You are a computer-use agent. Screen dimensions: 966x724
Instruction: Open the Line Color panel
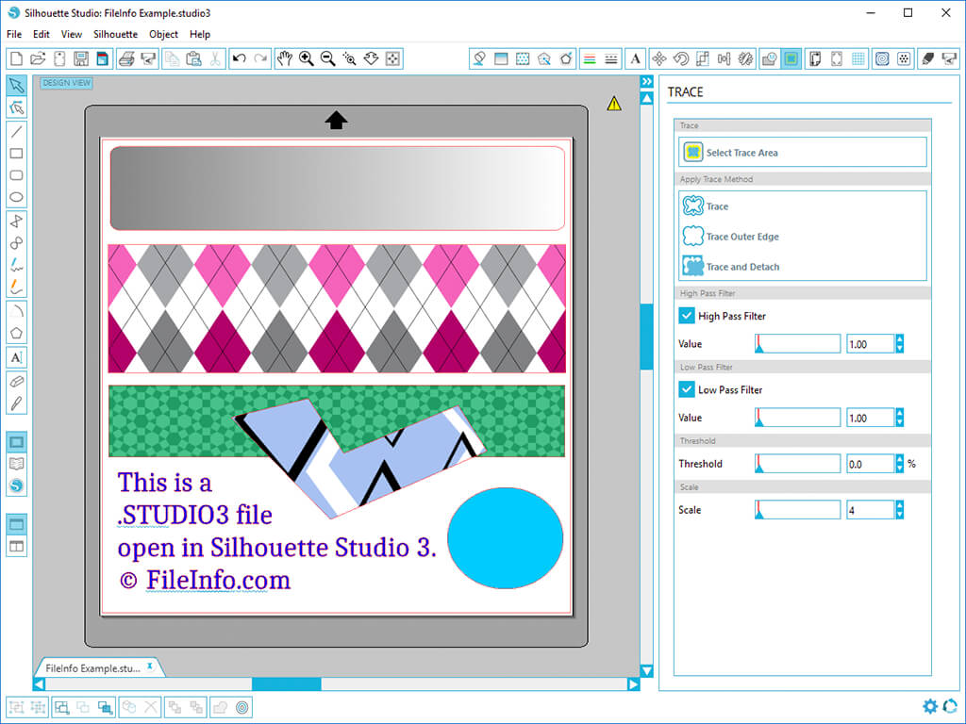pos(590,58)
